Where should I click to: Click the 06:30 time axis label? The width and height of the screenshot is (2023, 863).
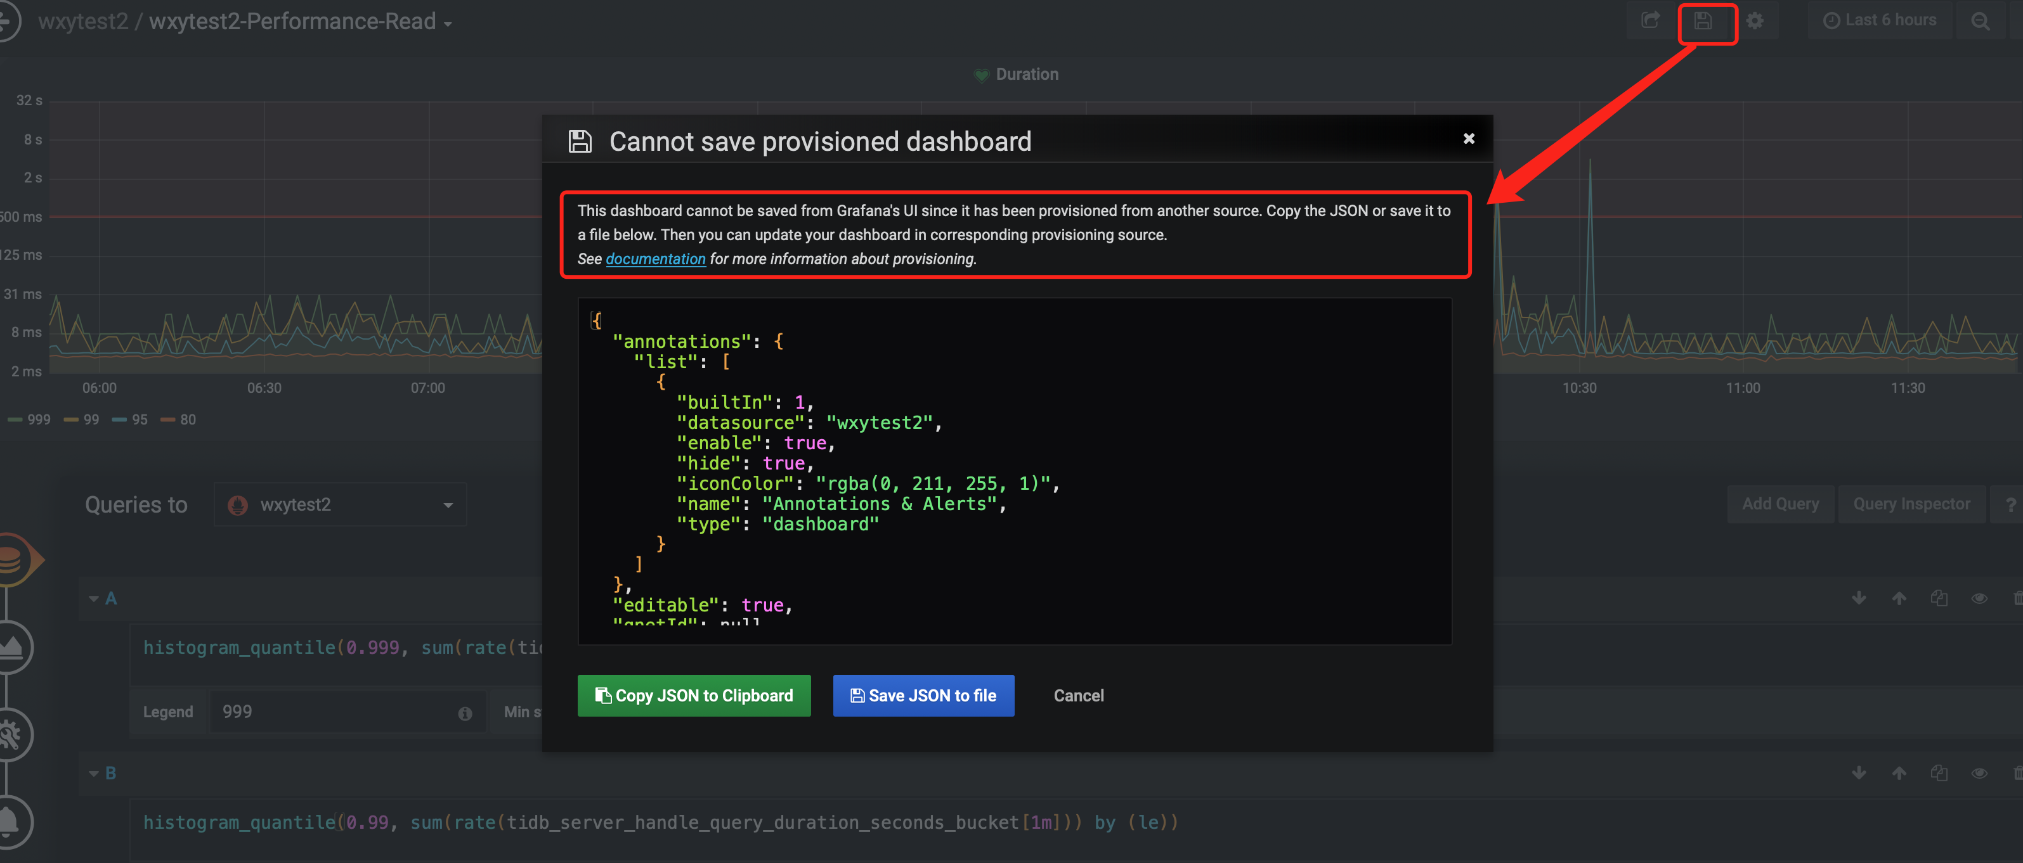(x=264, y=388)
